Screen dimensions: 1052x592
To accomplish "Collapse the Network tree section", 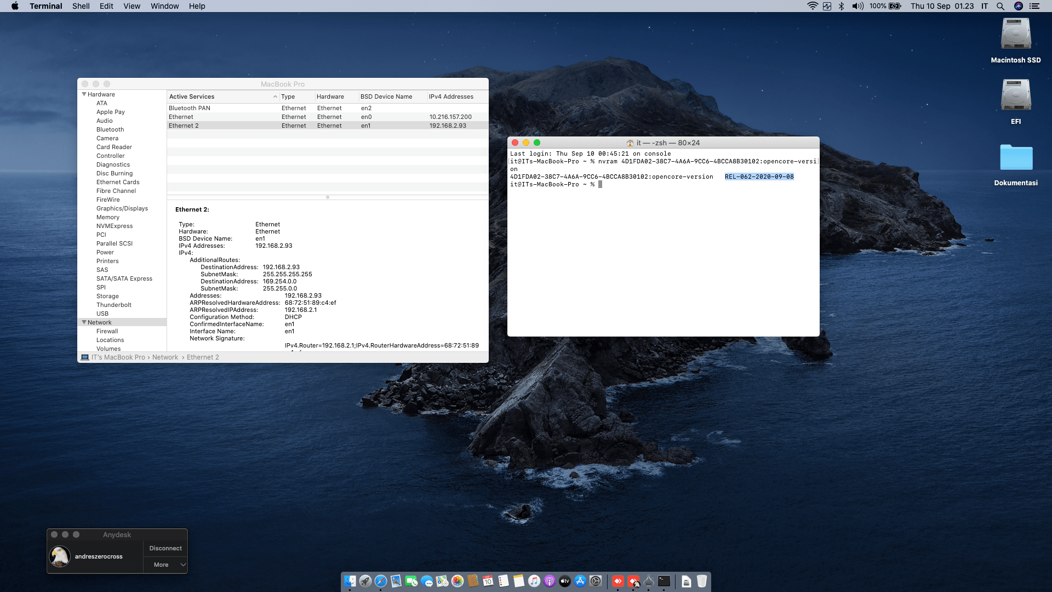I will pyautogui.click(x=84, y=322).
